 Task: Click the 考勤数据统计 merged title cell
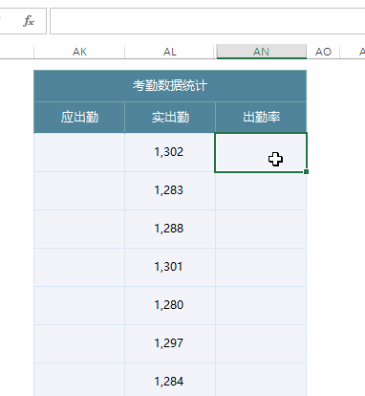click(170, 86)
